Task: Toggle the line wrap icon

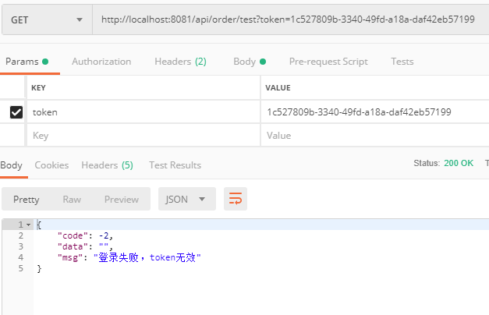Action: click(236, 199)
